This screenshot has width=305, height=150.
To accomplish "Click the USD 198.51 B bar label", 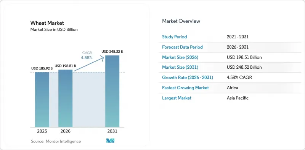I will pyautogui.click(x=65, y=66).
